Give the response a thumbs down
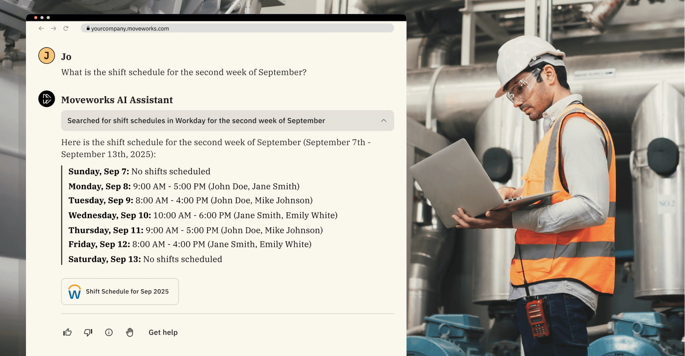The width and height of the screenshot is (685, 356). point(88,333)
